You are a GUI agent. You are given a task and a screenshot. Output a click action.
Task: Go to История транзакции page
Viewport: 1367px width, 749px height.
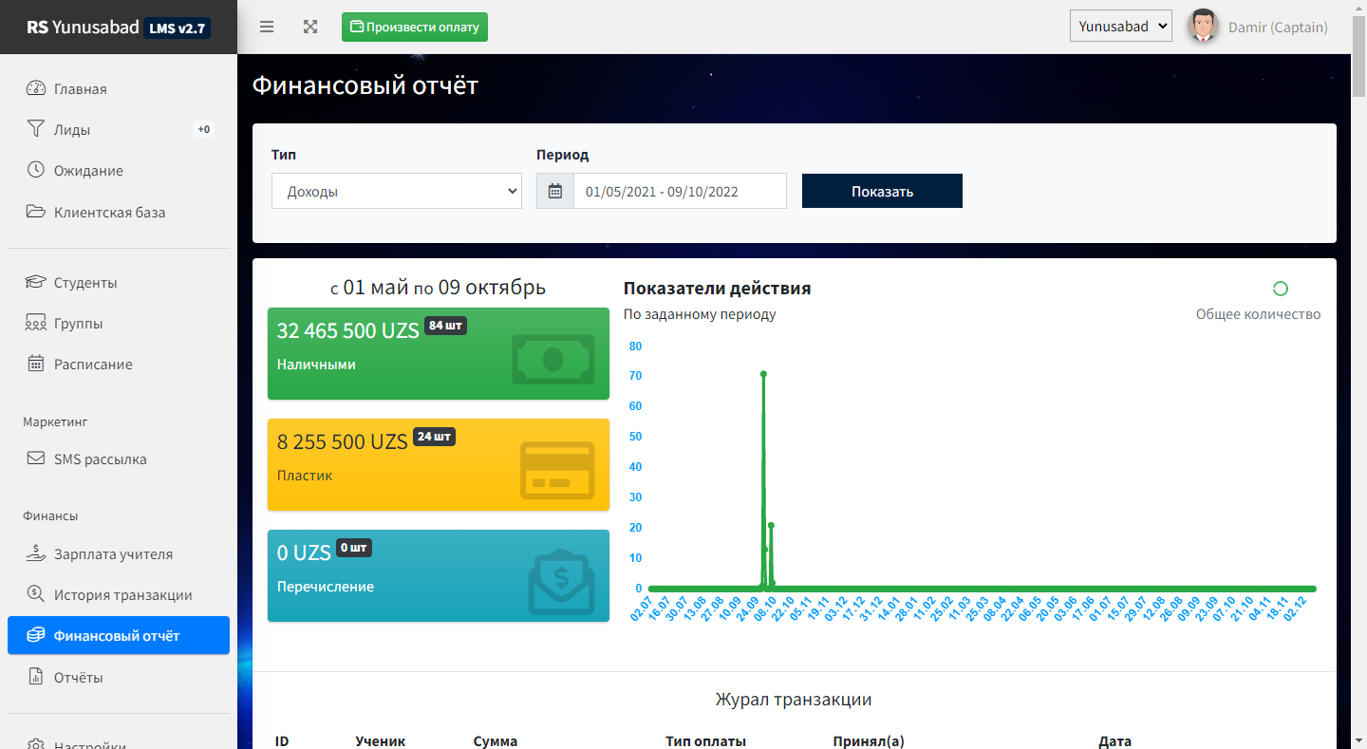pos(122,595)
